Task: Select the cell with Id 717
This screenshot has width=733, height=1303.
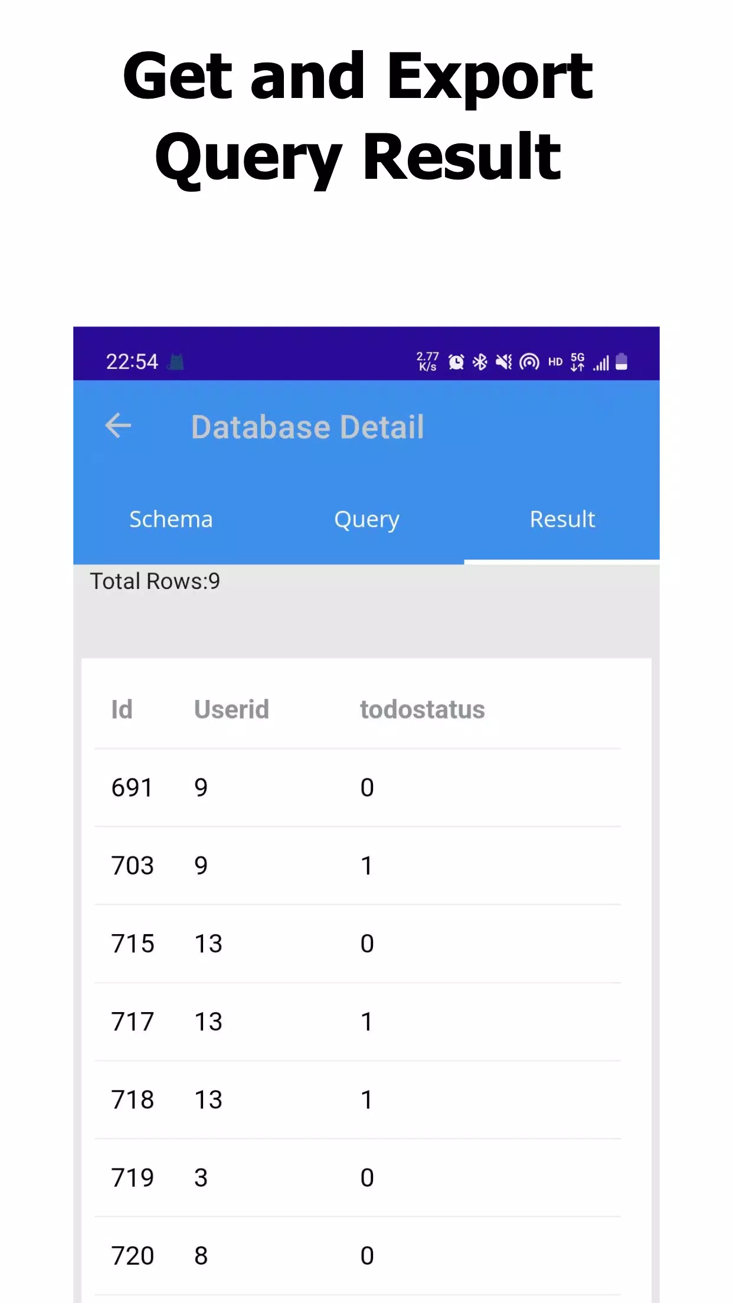Action: 133,1022
